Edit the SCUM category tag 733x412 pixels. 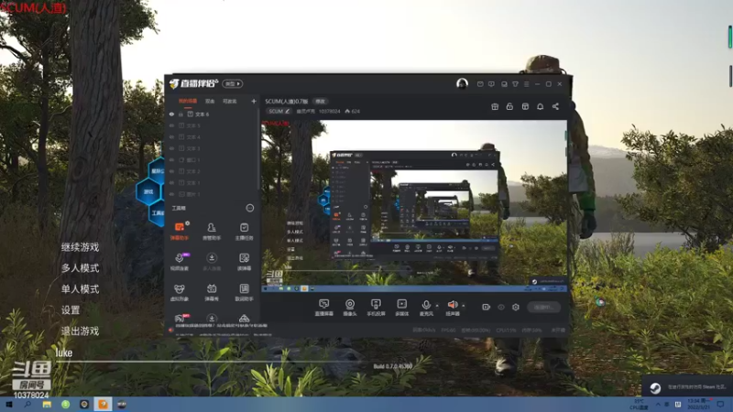click(x=279, y=111)
